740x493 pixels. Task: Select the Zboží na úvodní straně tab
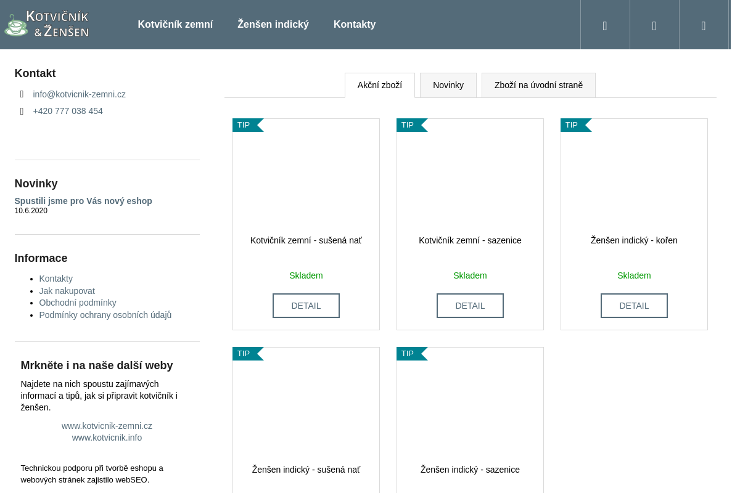coord(538,85)
